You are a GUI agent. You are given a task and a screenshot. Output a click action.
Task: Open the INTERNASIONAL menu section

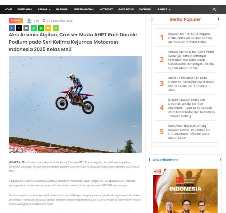tap(84, 10)
